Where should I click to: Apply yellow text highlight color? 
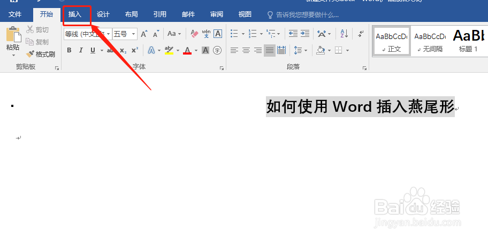click(169, 50)
